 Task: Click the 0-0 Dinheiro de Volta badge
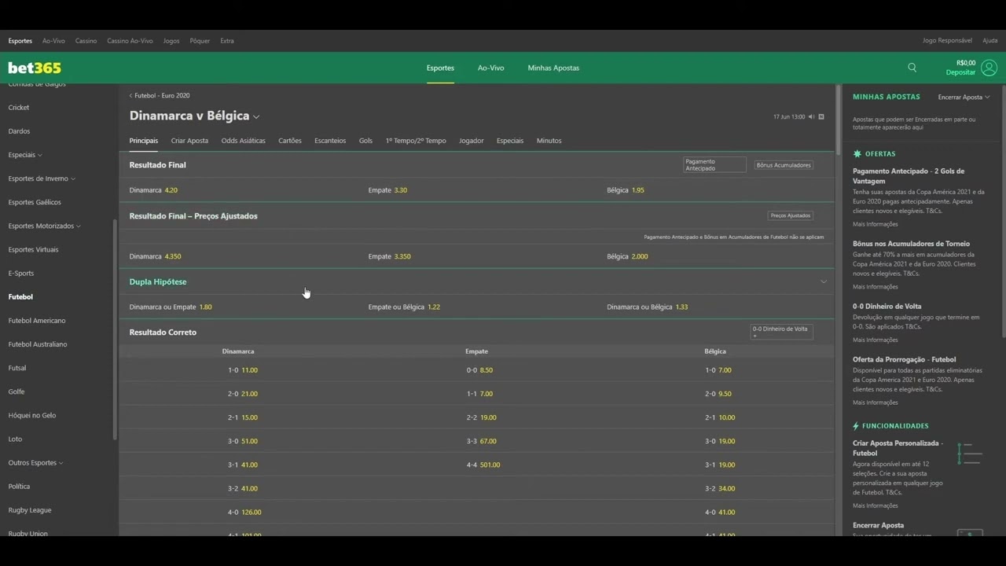pyautogui.click(x=781, y=332)
